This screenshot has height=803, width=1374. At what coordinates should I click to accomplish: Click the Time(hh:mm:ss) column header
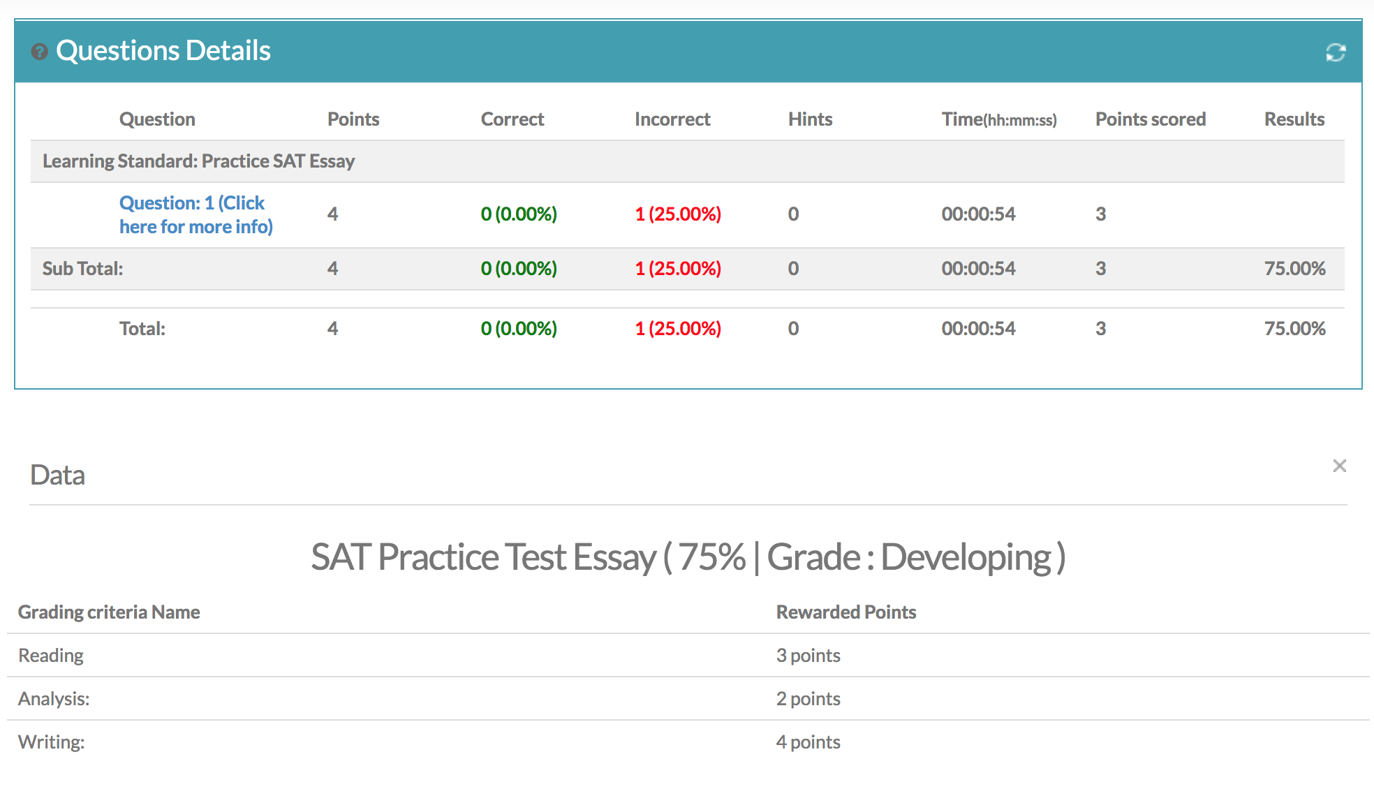[x=999, y=119]
